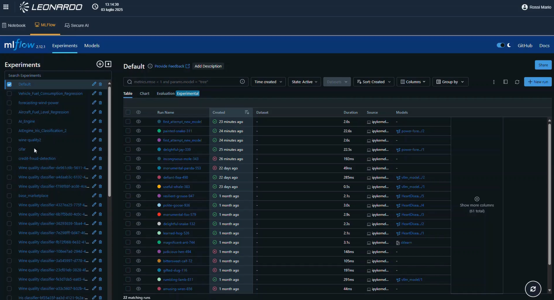
Task: Click the create new experiment plus icon
Action: 100,64
